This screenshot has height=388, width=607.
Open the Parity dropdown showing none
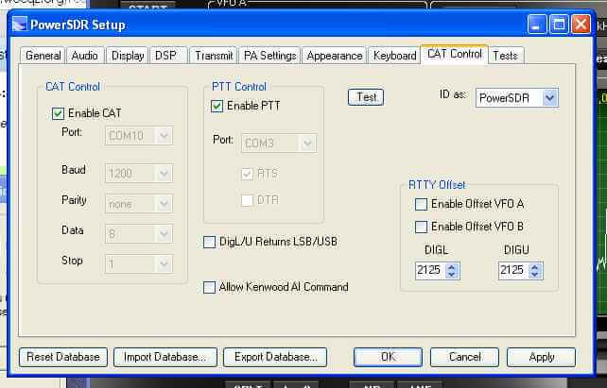coord(139,204)
